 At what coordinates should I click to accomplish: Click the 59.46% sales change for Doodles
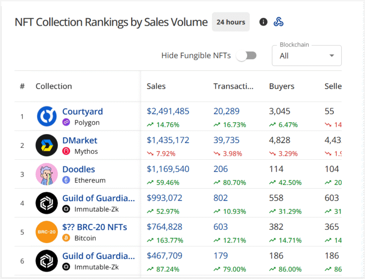168,182
